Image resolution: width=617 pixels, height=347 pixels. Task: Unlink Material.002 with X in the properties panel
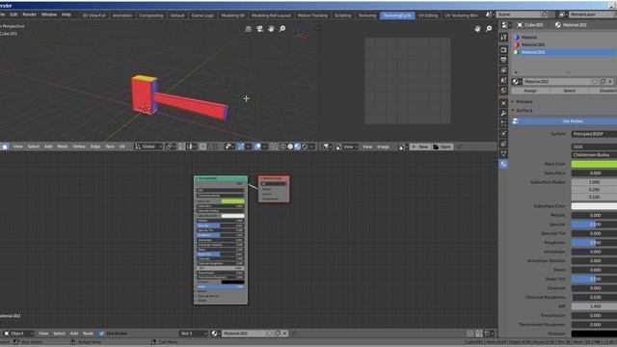610,81
